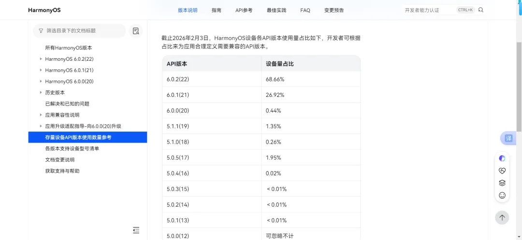The width and height of the screenshot is (522, 240).
Task: Click the 5.1.0(18) table cell
Action: click(212, 142)
